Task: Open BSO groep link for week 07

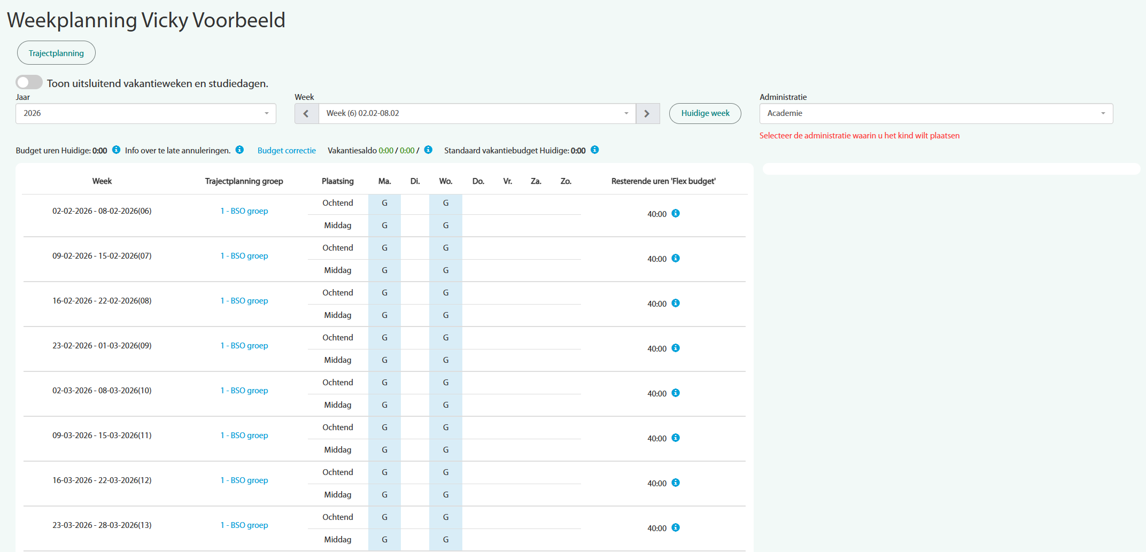Action: pyautogui.click(x=244, y=256)
